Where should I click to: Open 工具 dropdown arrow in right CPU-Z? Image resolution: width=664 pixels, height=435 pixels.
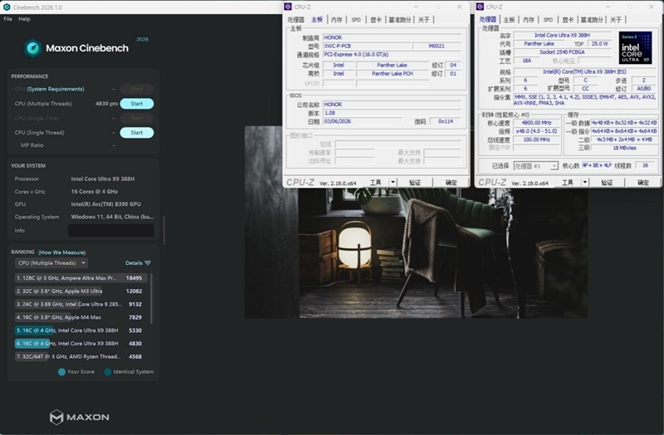point(585,183)
